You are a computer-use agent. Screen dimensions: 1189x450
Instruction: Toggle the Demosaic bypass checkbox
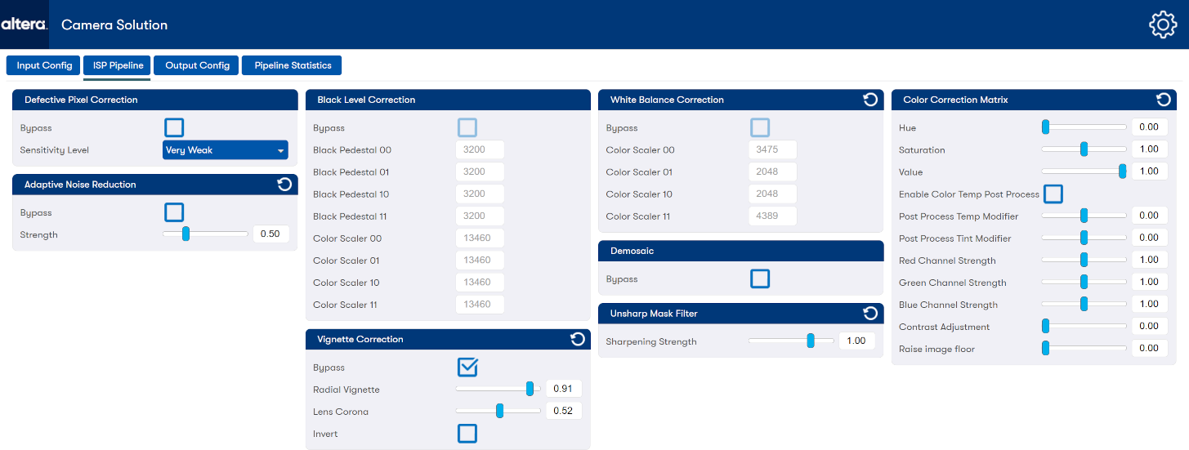(760, 279)
